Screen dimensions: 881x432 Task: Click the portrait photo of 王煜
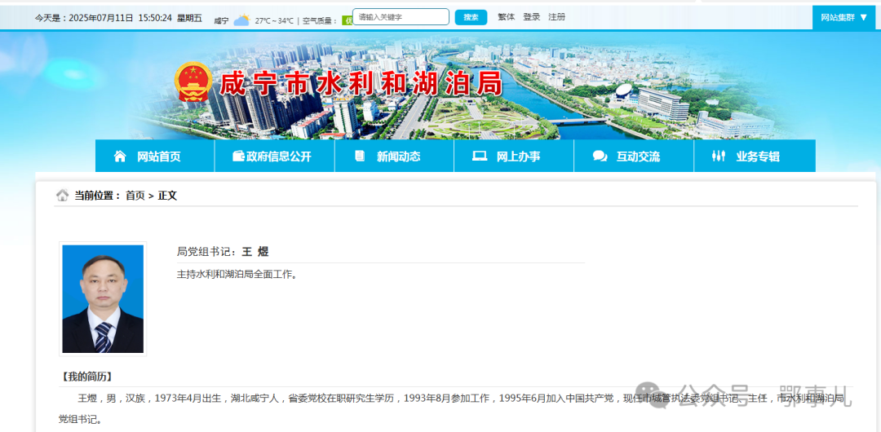click(103, 299)
